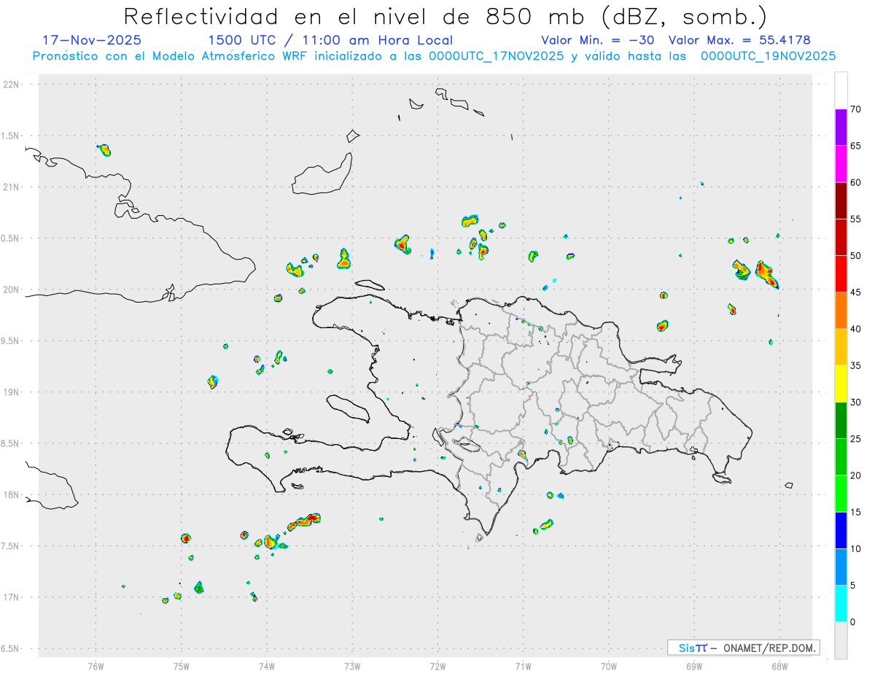Screen dimensions: 875x676
Task: Click the orange 40-45 dBZ colorbar segment
Action: (x=841, y=311)
